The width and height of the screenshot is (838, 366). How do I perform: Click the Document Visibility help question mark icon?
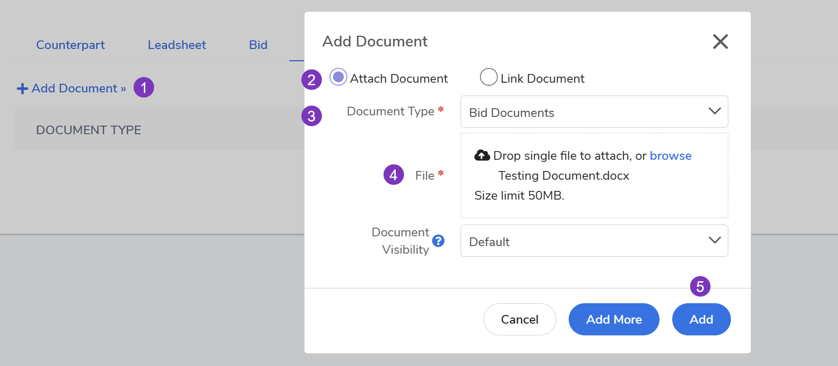point(438,241)
